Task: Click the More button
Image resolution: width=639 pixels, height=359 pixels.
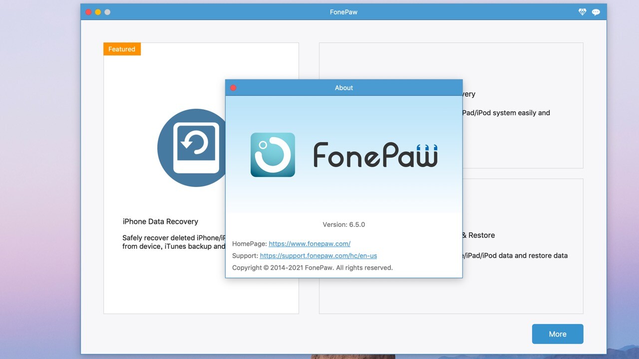Action: 558,334
